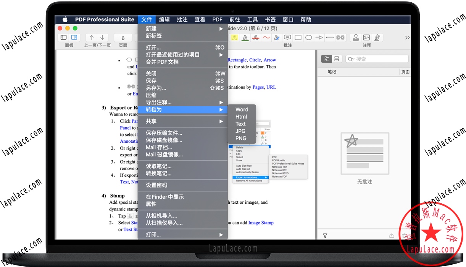Convert to Html from submenu
The image size is (466, 267).
[242, 117]
